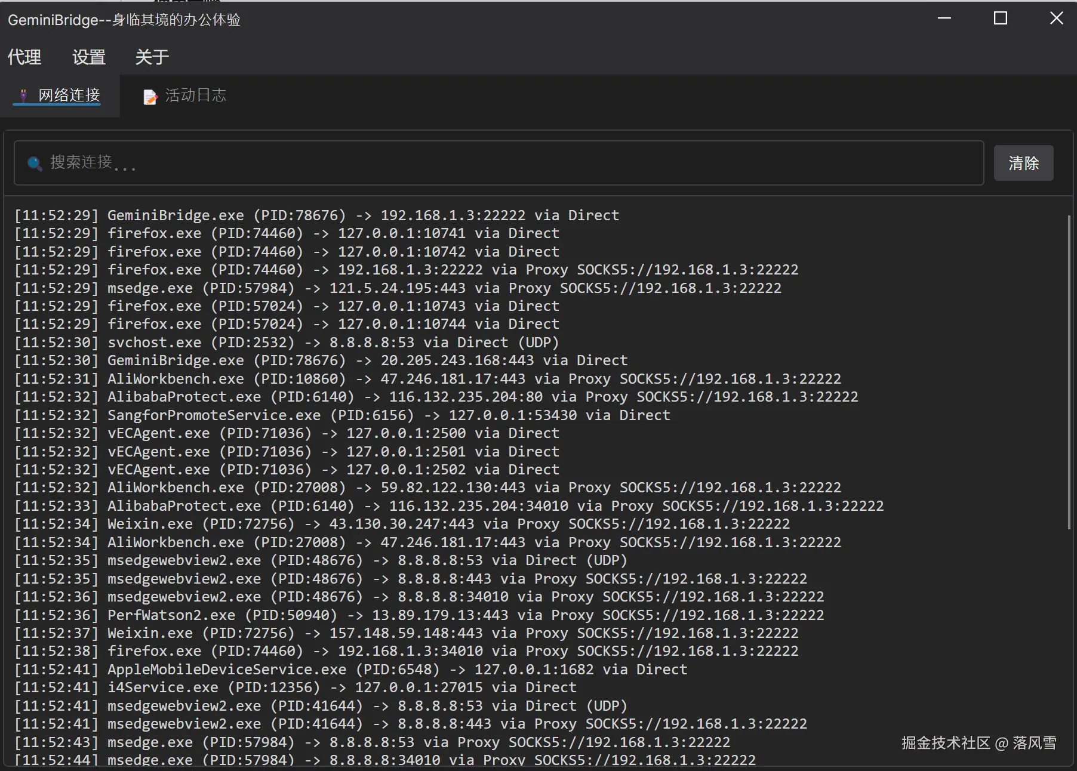Select the PerfWatson2.exe log line
Image resolution: width=1077 pixels, height=771 pixels.
pos(419,615)
